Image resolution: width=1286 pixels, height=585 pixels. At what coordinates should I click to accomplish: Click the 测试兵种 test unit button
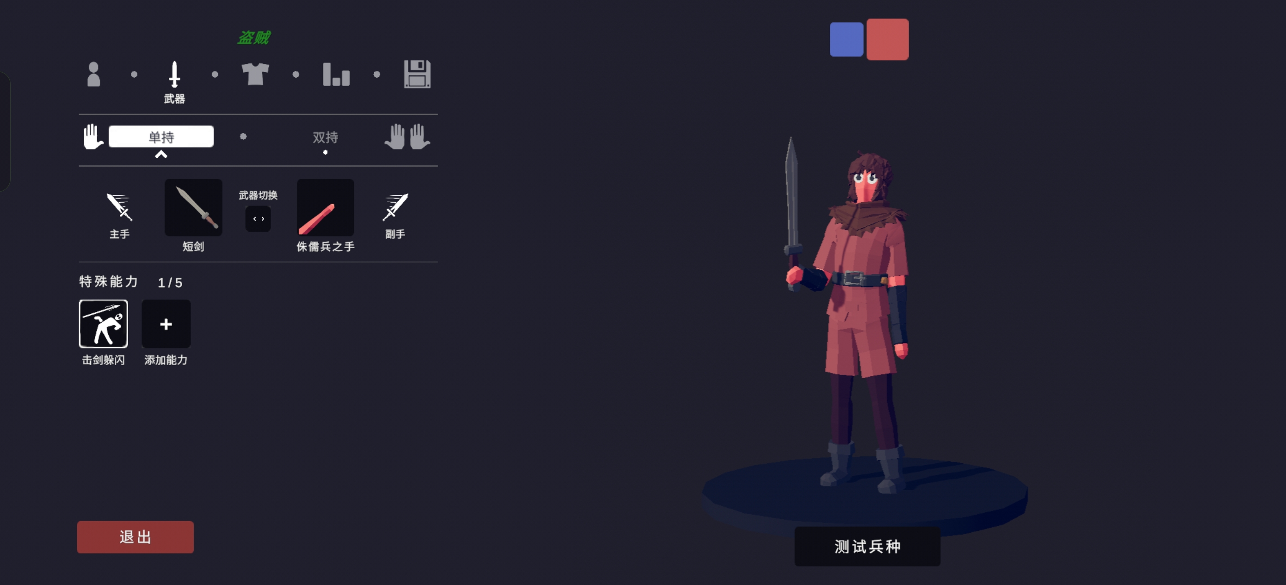[867, 546]
